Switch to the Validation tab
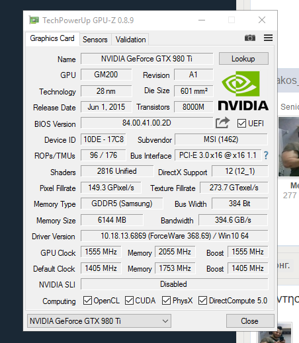The width and height of the screenshot is (299, 343). click(130, 40)
